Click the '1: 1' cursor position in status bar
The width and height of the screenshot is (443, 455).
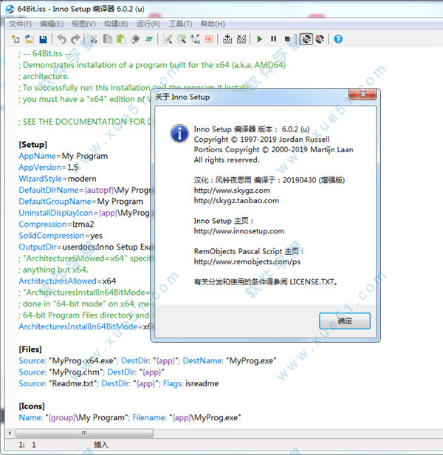(x=27, y=445)
